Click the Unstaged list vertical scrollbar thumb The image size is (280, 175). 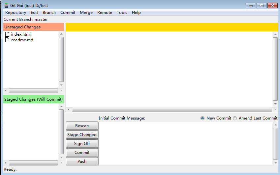(x=61, y=59)
